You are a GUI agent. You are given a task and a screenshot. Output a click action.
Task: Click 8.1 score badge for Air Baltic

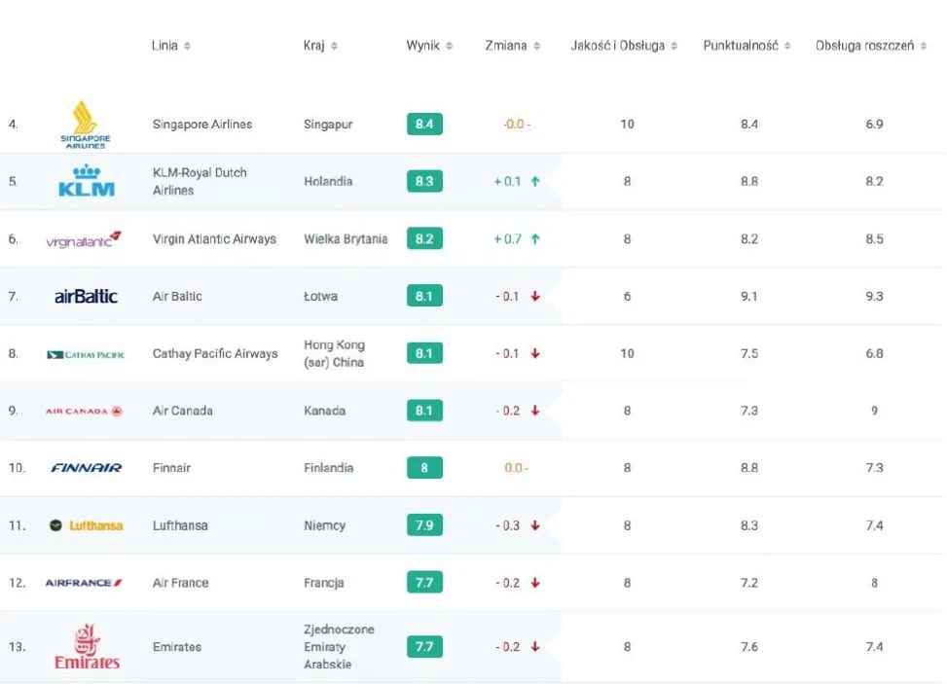(424, 296)
